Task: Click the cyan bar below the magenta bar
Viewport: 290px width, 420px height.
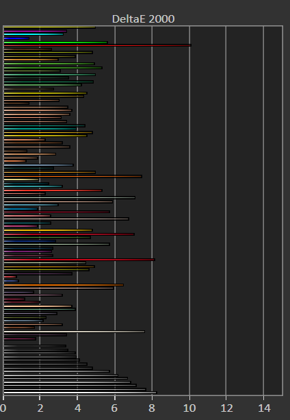Action: point(34,34)
